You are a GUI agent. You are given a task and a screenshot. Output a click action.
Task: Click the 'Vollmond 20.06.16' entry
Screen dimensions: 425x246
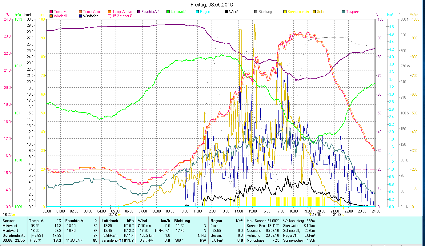coord(263,235)
